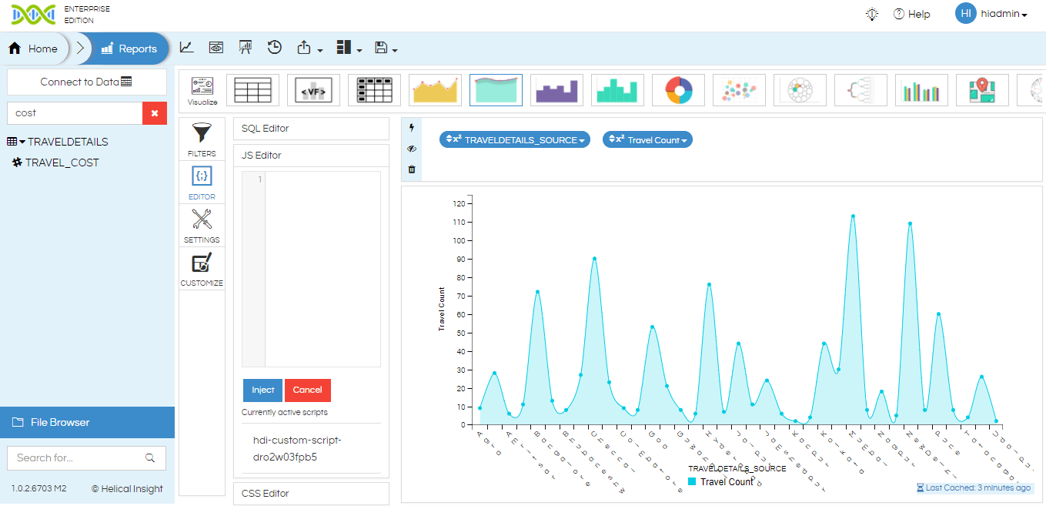1046x506 pixels.
Task: Open the TRAVELDETAILS_SOURCE field dropdown
Action: click(x=514, y=140)
